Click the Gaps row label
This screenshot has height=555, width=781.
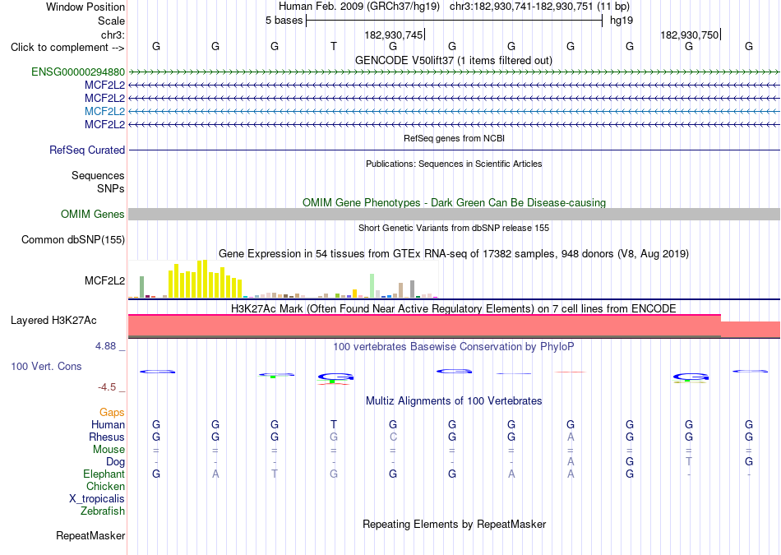point(112,412)
